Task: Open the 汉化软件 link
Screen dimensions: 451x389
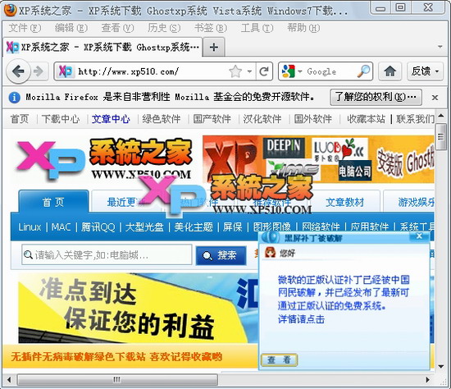Action: point(262,119)
